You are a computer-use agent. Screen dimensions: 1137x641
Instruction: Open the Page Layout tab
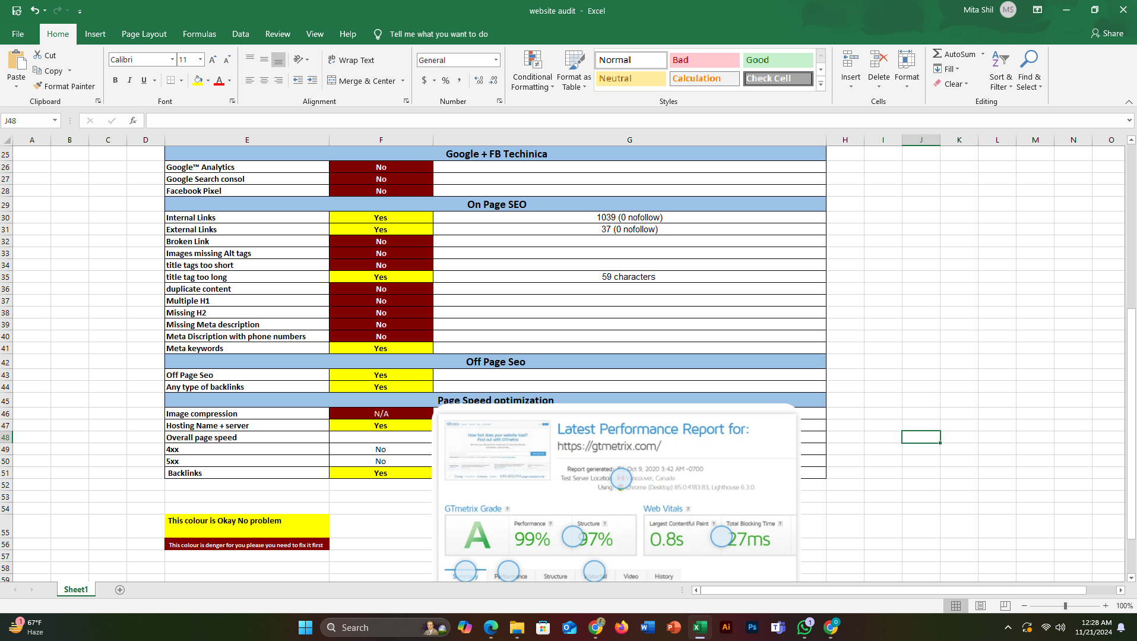coord(144,34)
